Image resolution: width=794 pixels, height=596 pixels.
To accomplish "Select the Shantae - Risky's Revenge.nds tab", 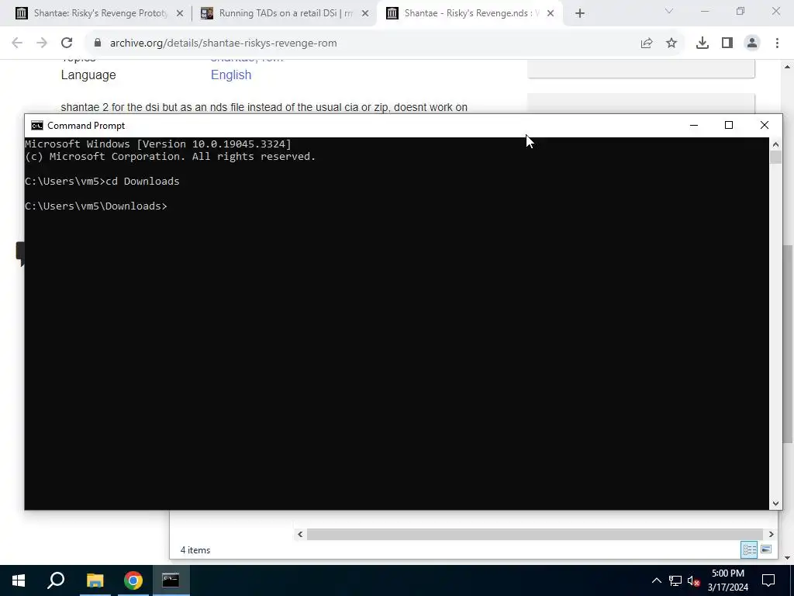I will (467, 13).
